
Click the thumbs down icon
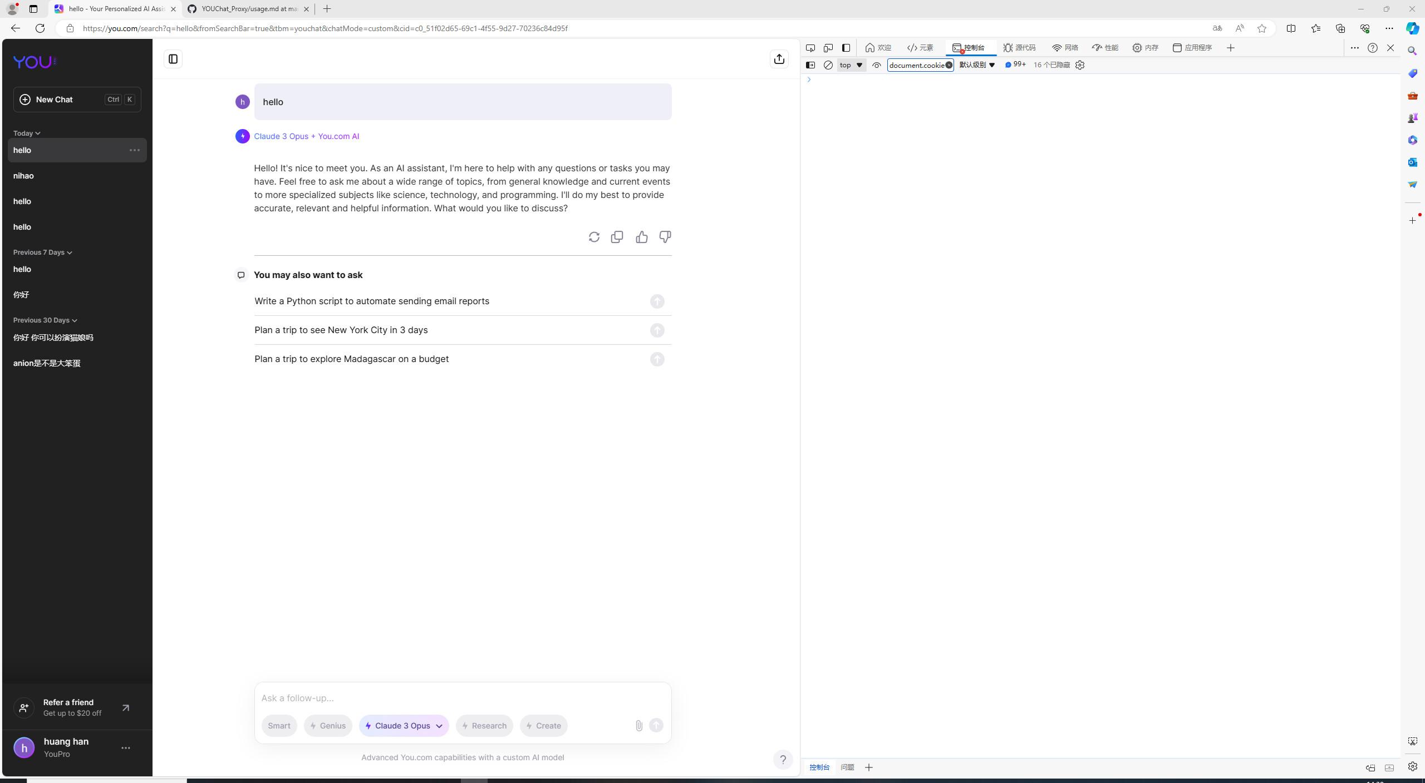[665, 237]
